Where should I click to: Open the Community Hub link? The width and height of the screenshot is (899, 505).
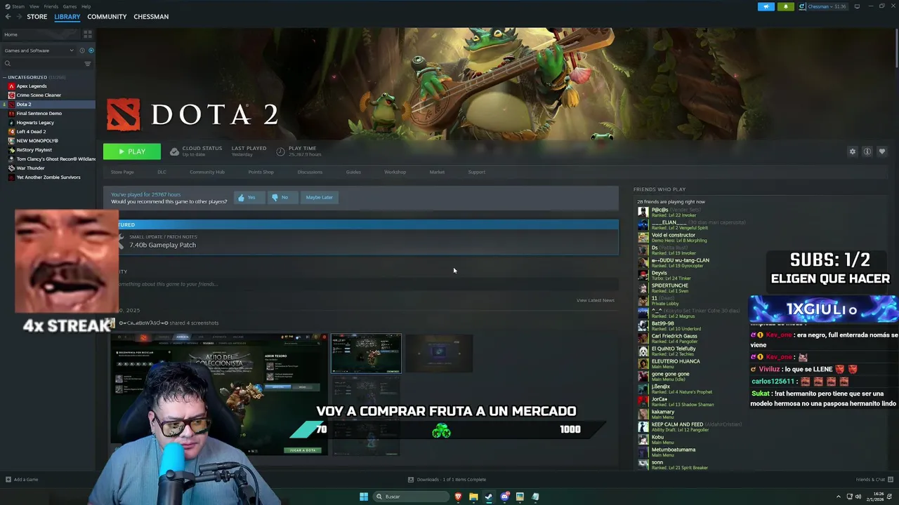click(x=207, y=172)
